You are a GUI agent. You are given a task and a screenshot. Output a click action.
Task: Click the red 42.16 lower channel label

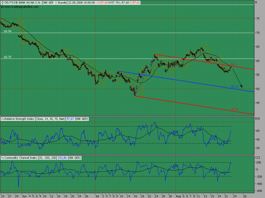234,109
